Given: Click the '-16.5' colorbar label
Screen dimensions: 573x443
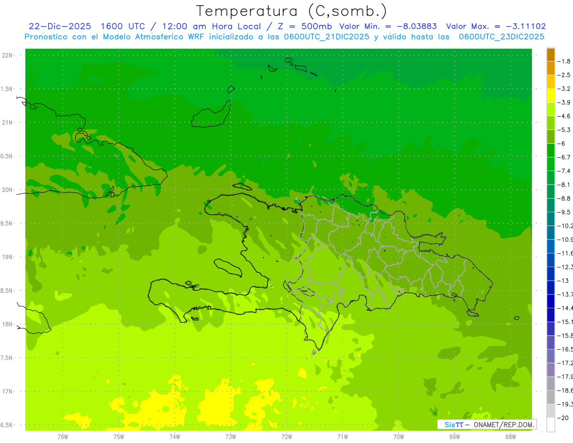Looking at the screenshot, I should 565,349.
